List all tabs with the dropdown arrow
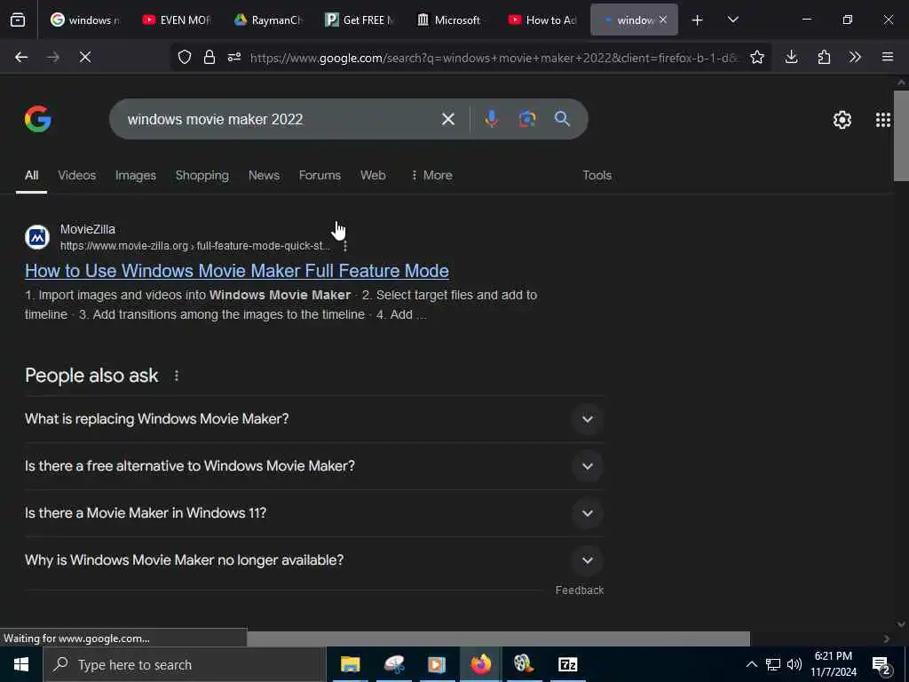The width and height of the screenshot is (909, 682). pos(732,20)
